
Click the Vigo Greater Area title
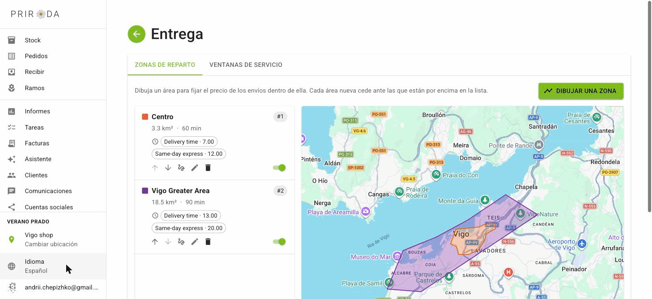180,191
